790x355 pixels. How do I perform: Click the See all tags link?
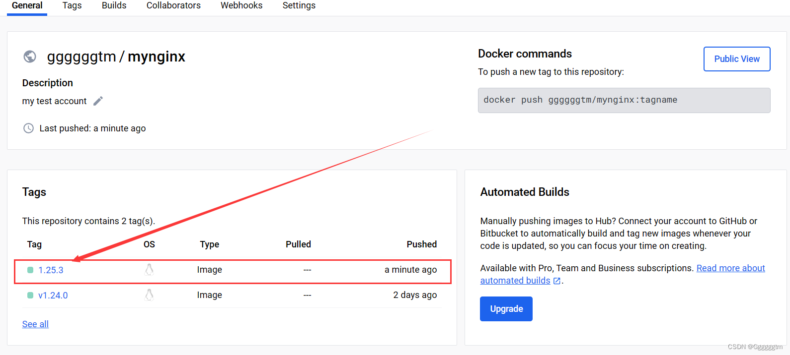coord(35,324)
